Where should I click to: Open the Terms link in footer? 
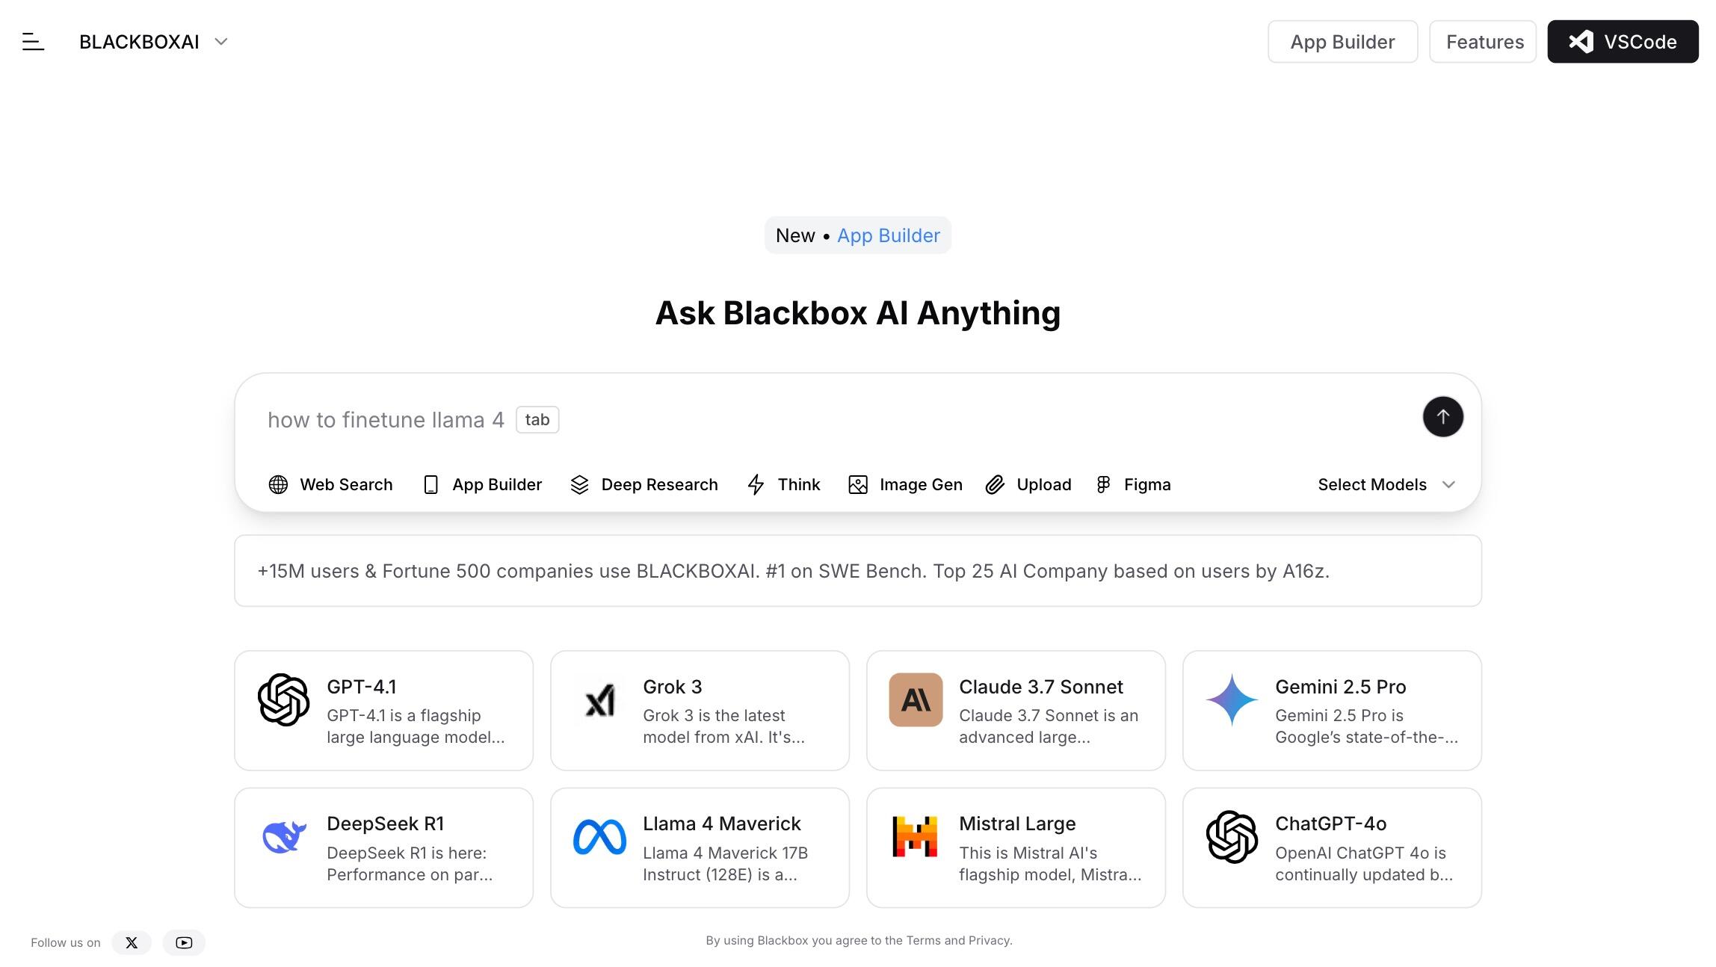[x=923, y=940]
